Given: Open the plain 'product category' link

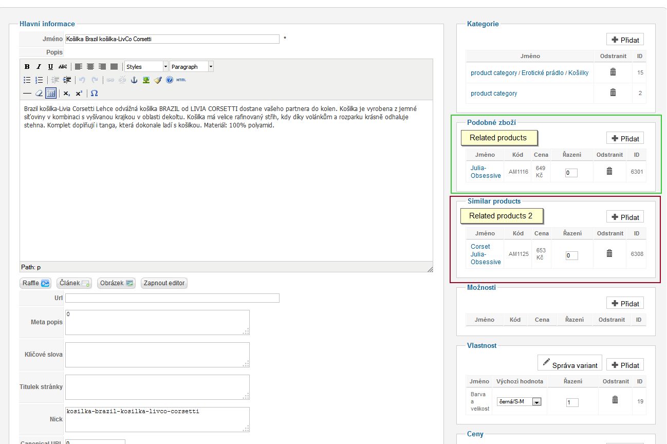Looking at the screenshot, I should 494,94.
